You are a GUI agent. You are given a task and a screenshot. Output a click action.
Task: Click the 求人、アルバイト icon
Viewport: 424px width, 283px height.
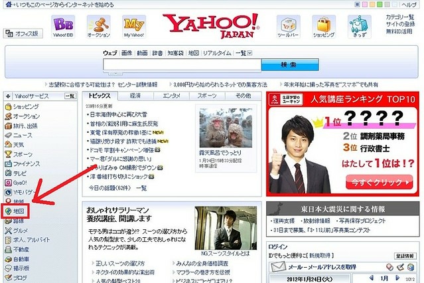point(9,240)
